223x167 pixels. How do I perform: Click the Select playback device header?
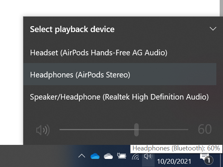pyautogui.click(x=72, y=29)
